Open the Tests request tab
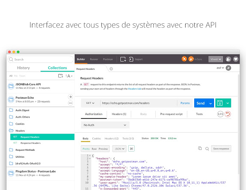 coord(199,114)
